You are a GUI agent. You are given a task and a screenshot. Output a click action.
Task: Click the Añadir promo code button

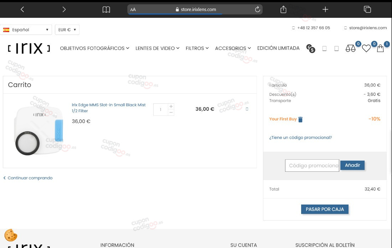point(352,165)
